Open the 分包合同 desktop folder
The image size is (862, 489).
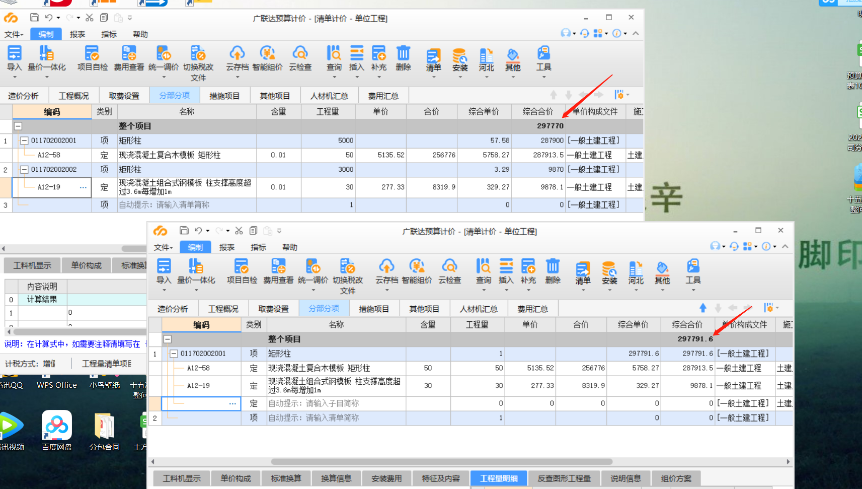click(104, 431)
